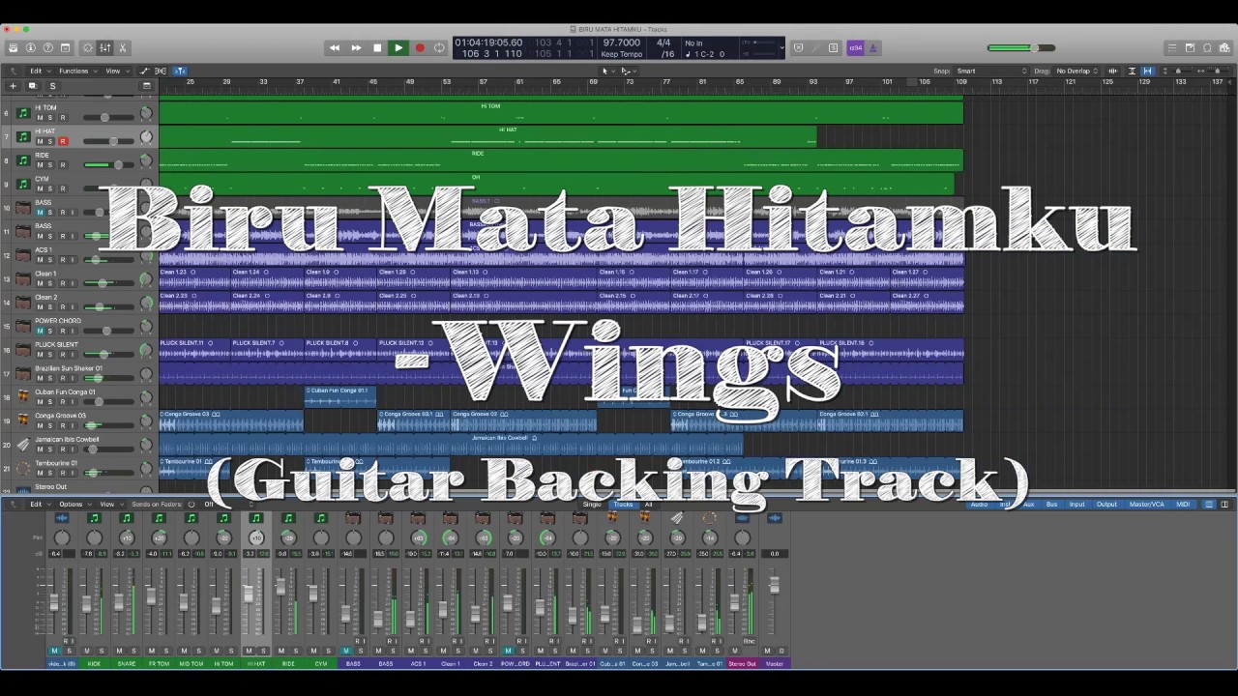Image resolution: width=1238 pixels, height=696 pixels.
Task: Click the 4/4 time signature field
Action: pyautogui.click(x=664, y=43)
